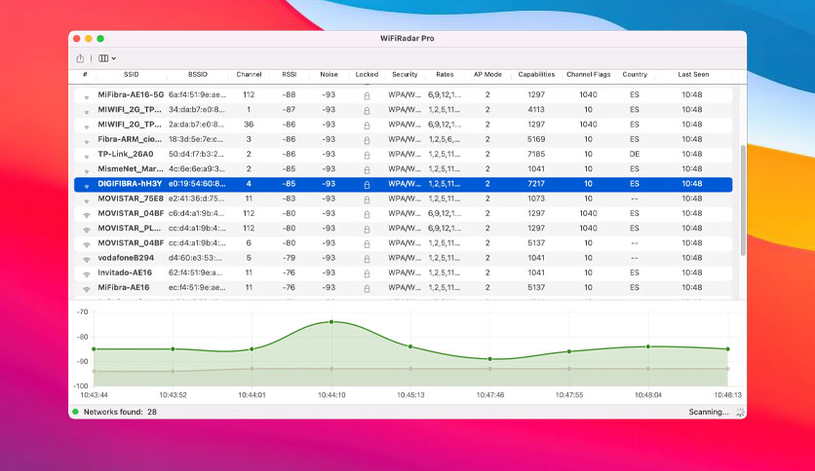Click Wi-Fi signal icon for DIGIFIBRA-hH3Y
The height and width of the screenshot is (471, 815).
[87, 185]
